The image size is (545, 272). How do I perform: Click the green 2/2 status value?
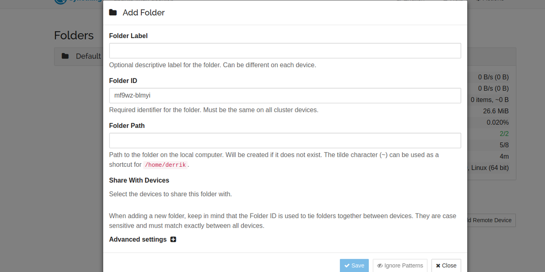point(504,134)
